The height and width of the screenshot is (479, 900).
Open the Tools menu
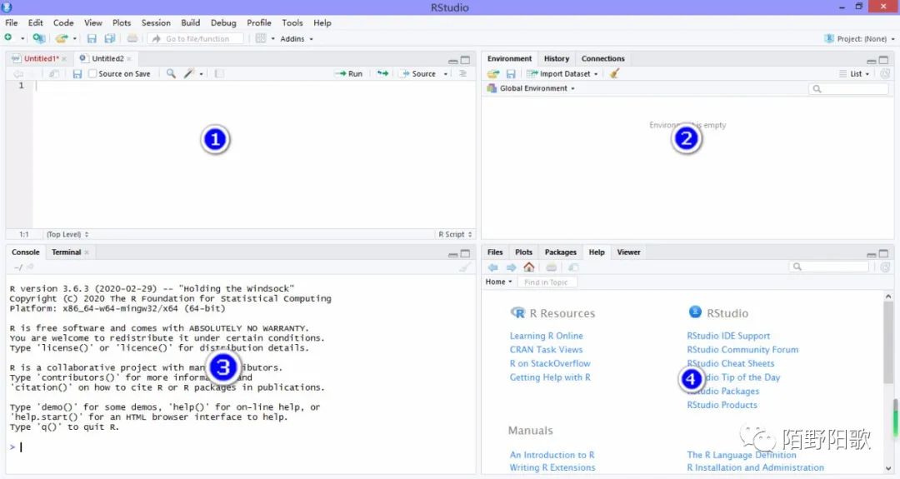(292, 23)
